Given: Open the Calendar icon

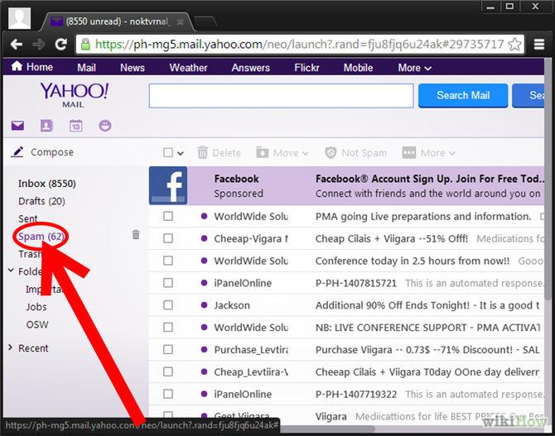Looking at the screenshot, I should (x=75, y=126).
